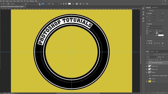Click the Ellipse 2 layer thumbnail
The height and width of the screenshot is (94, 168).
click(150, 72)
